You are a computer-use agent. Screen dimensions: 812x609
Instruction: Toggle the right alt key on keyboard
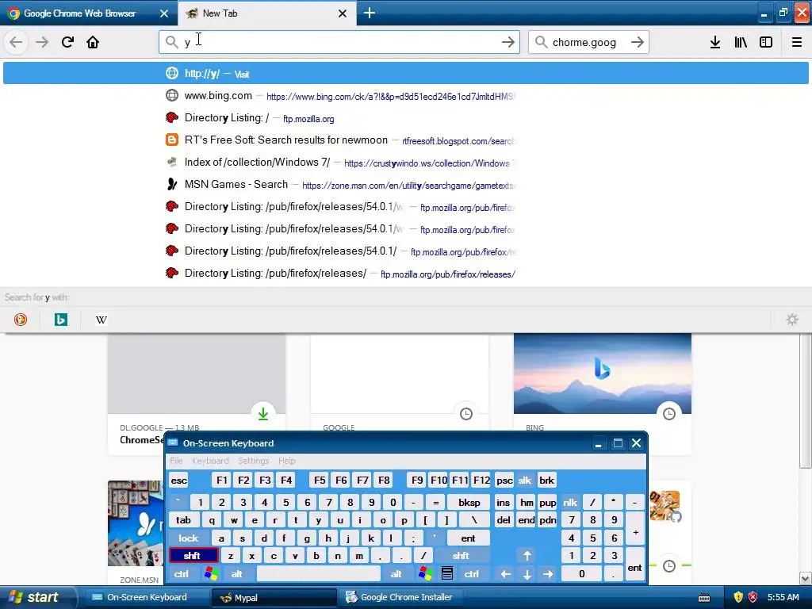(396, 574)
